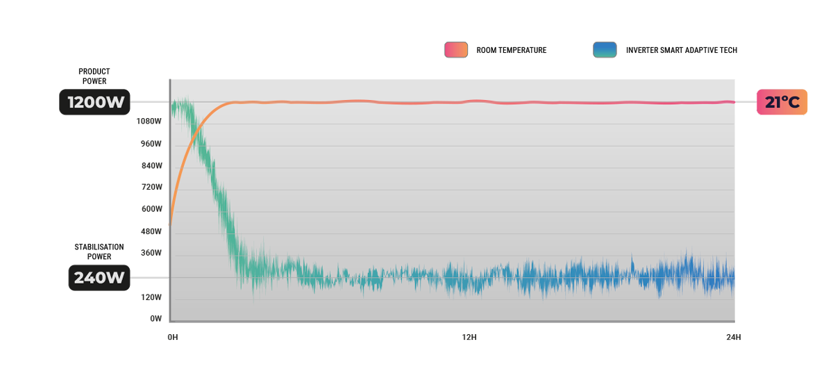This screenshot has height=380, width=833.
Task: Click the 960W axis label
Action: [x=151, y=144]
